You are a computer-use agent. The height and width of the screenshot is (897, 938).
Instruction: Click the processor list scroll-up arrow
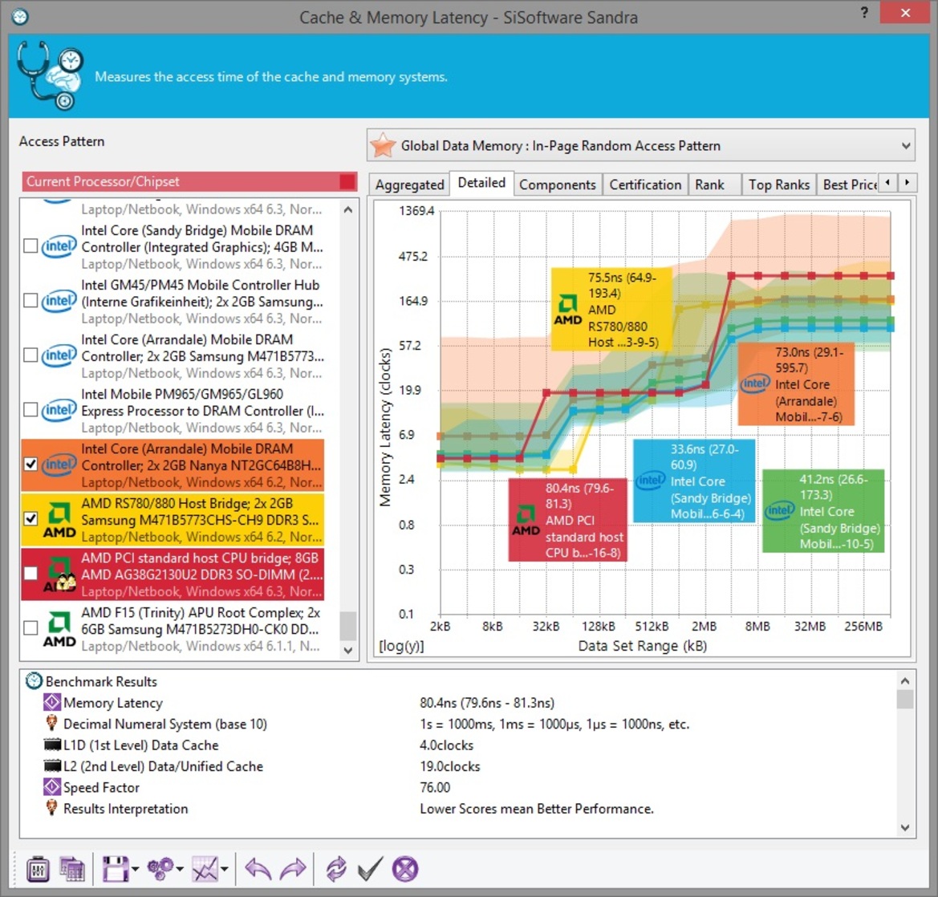coord(348,210)
